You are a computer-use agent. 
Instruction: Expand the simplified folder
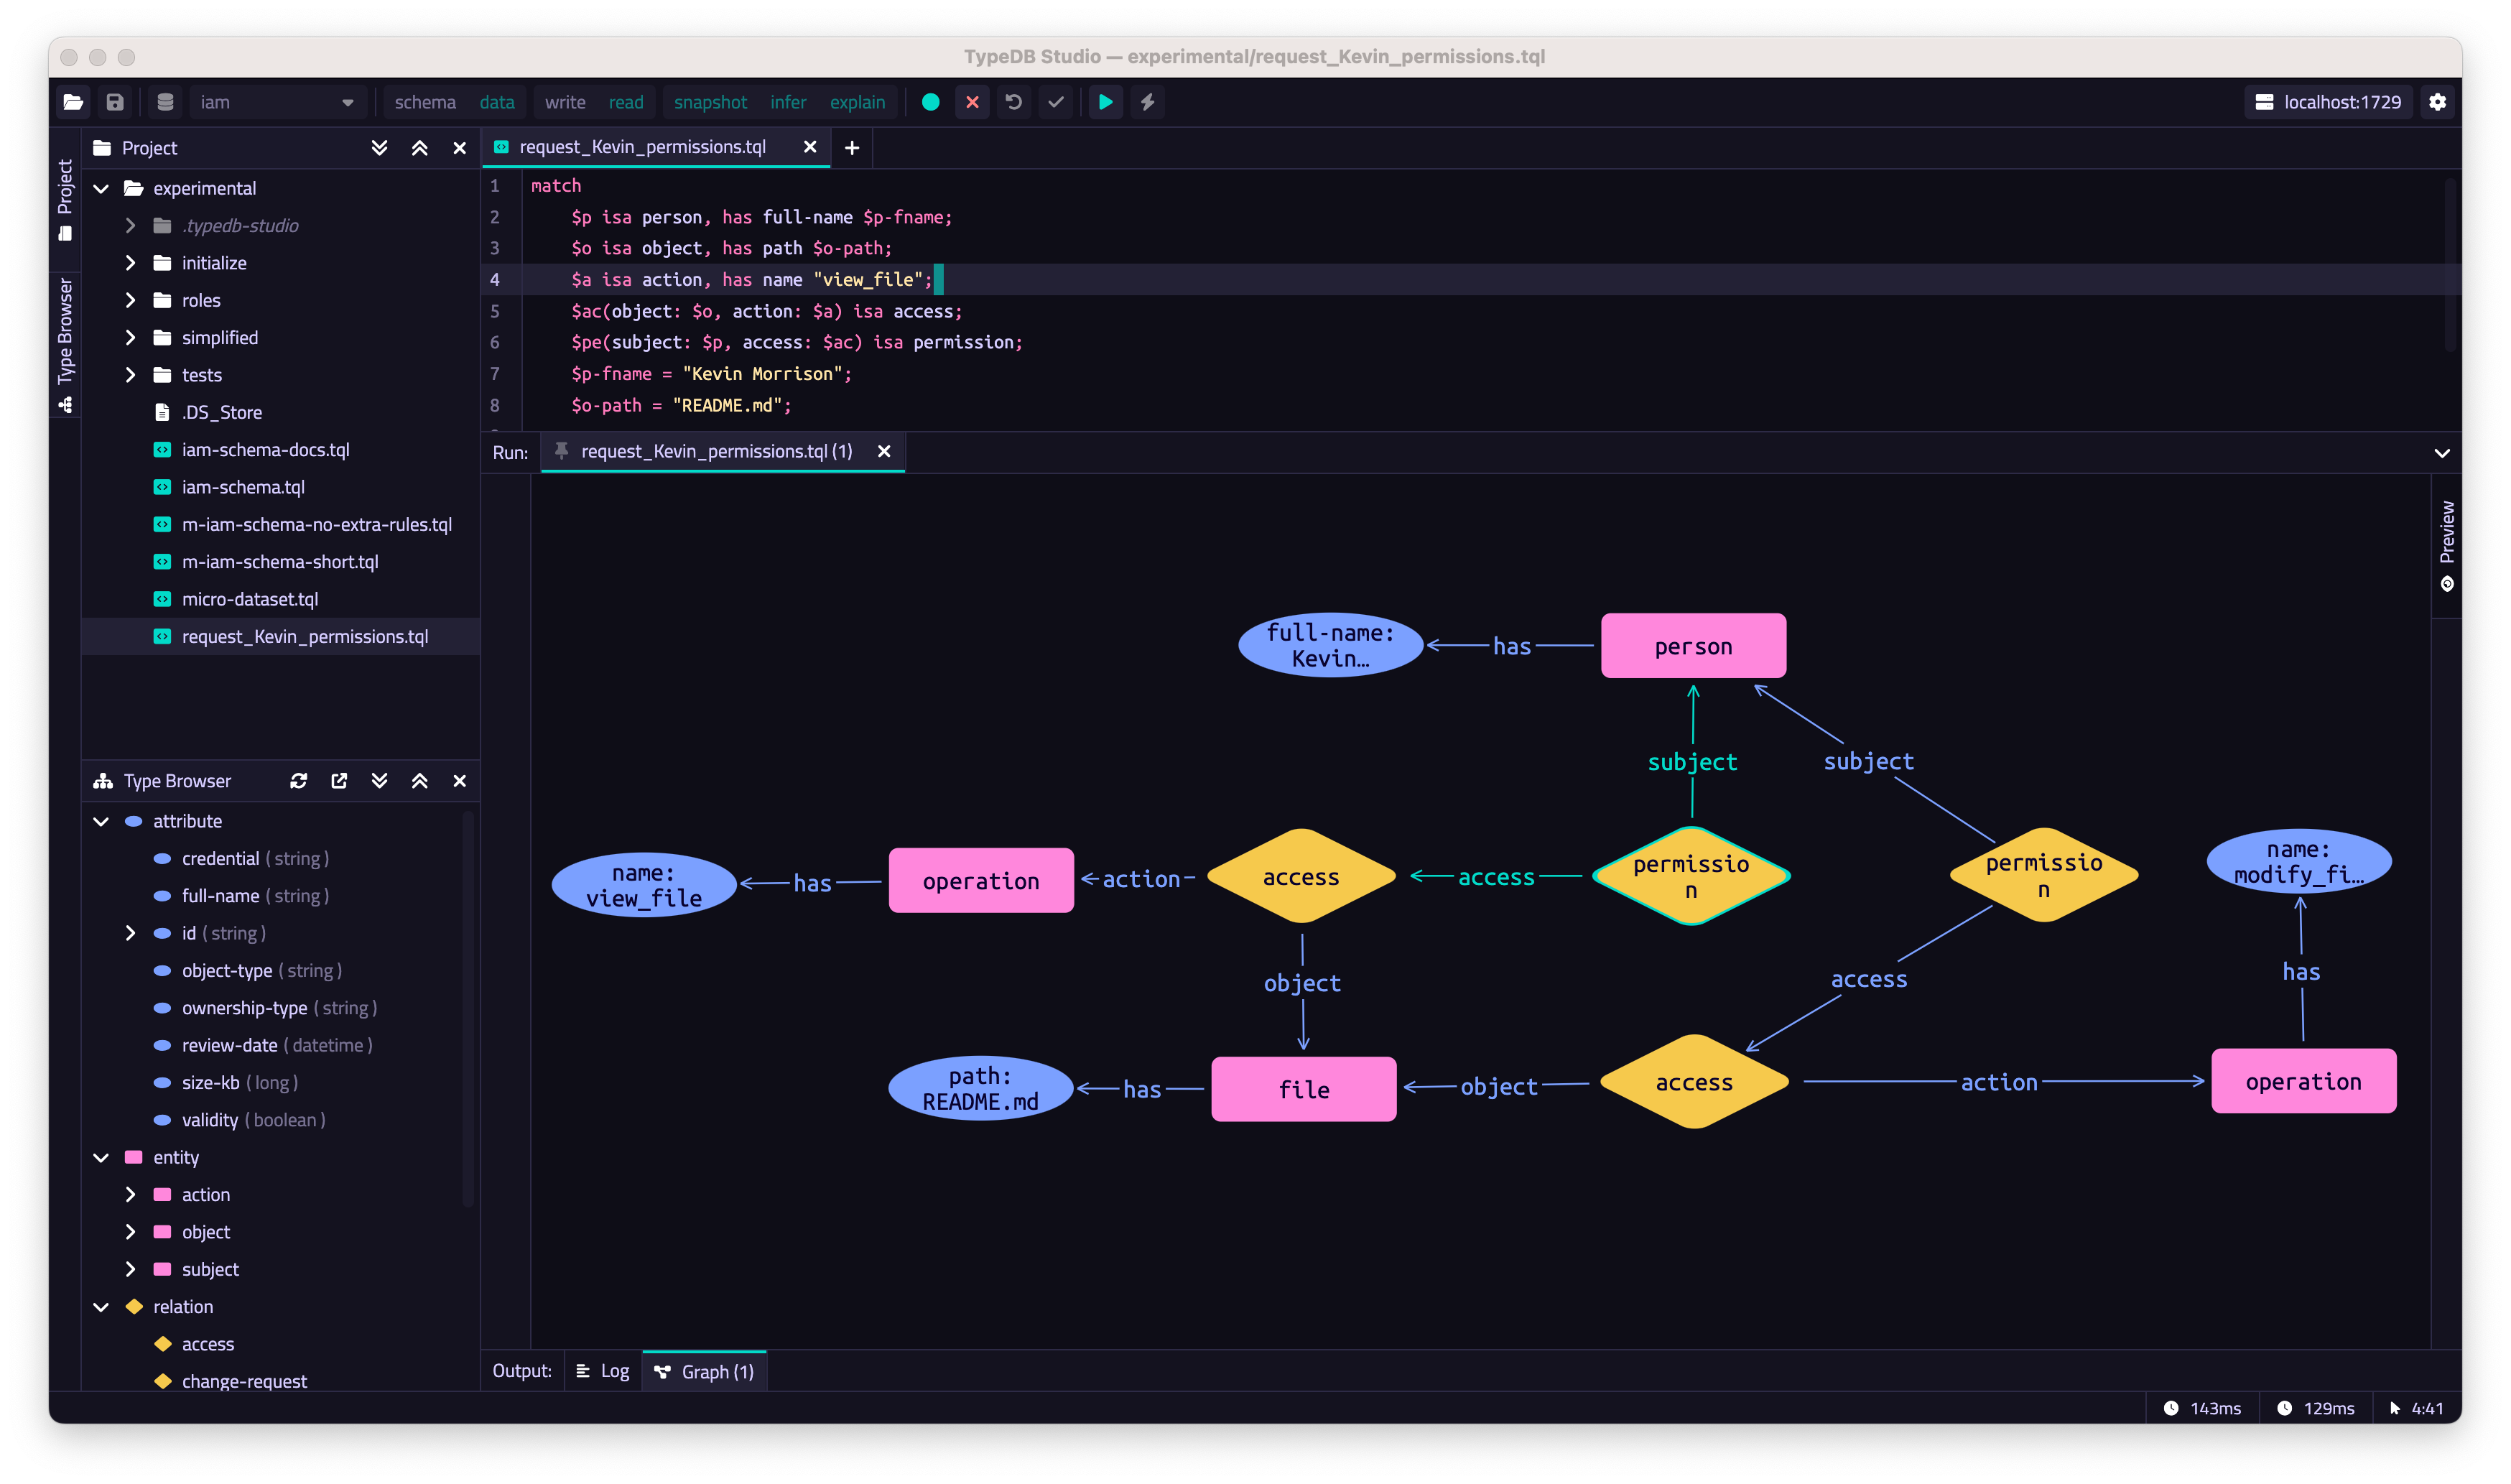pos(130,338)
